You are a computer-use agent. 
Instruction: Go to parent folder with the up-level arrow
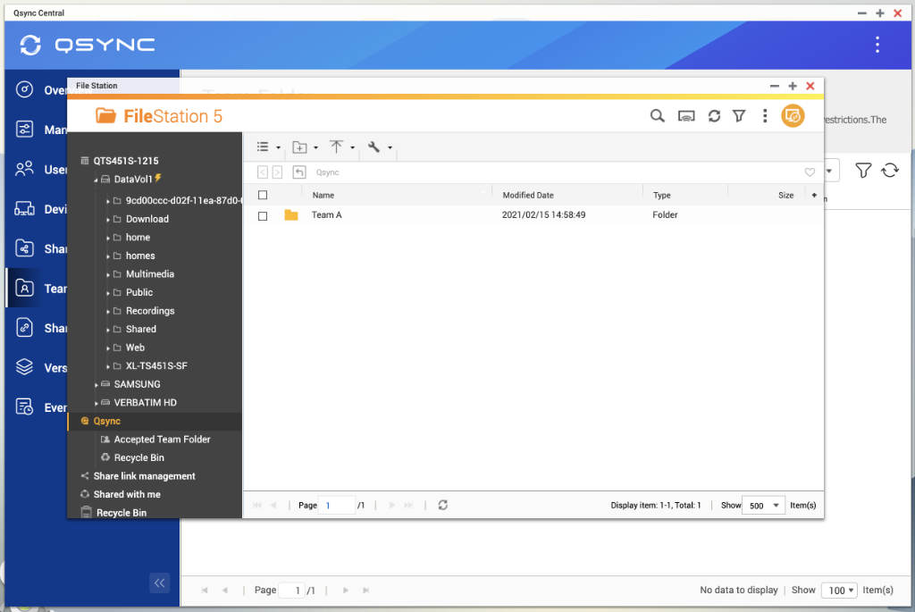(298, 172)
